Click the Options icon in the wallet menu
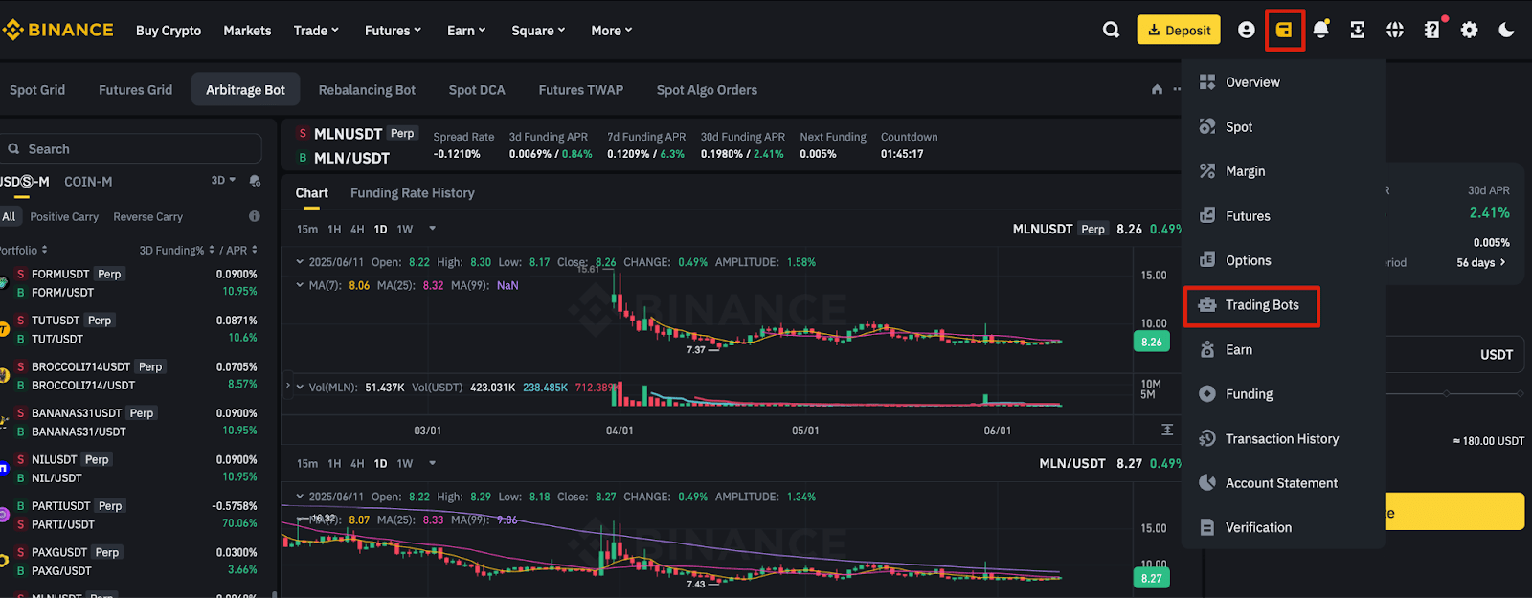The width and height of the screenshot is (1532, 598). coord(1207,260)
